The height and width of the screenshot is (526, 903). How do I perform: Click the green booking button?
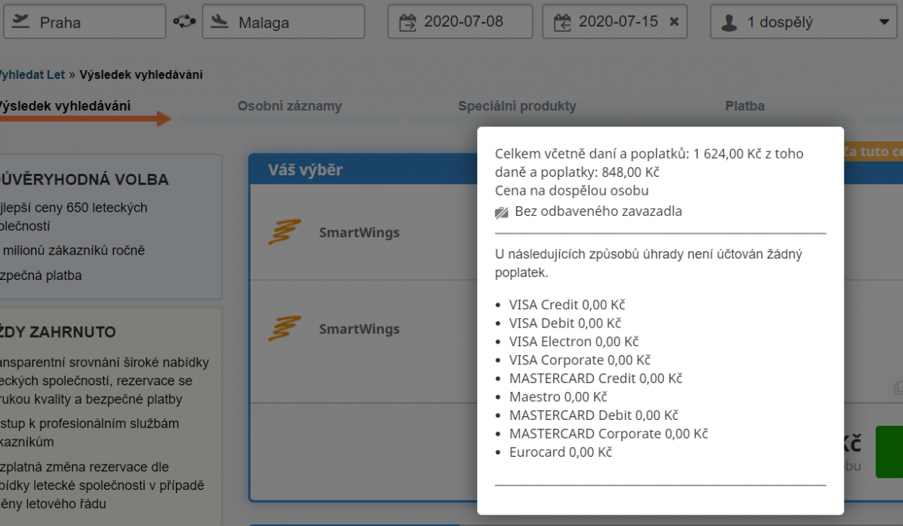point(889,452)
